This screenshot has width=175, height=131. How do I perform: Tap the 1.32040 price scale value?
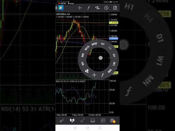(113, 15)
